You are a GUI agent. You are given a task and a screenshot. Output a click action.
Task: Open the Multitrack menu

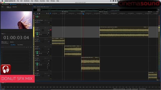[x=27, y=1]
